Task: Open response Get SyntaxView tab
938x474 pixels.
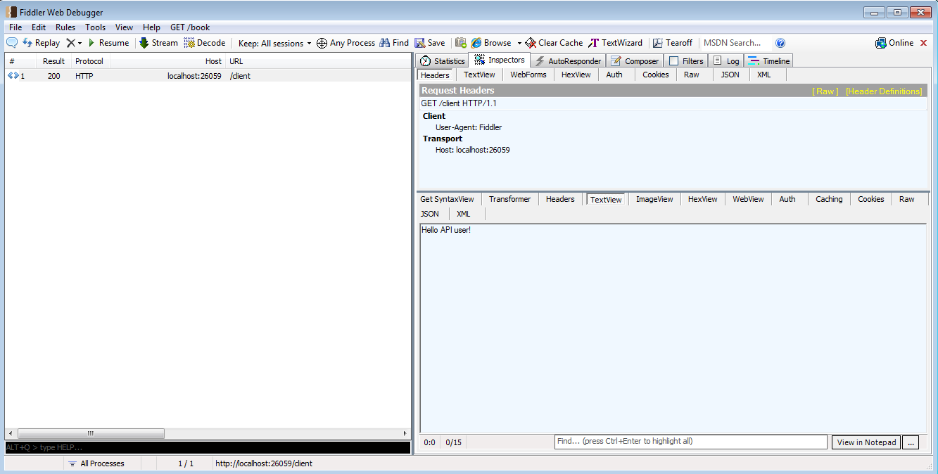Action: pos(448,199)
